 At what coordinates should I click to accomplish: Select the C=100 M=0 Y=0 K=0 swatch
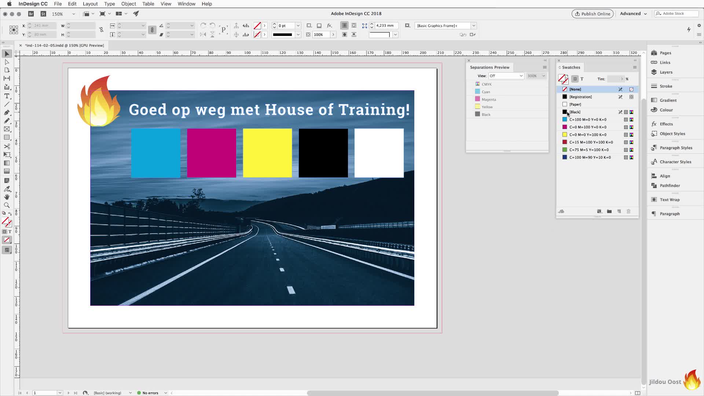(x=598, y=120)
